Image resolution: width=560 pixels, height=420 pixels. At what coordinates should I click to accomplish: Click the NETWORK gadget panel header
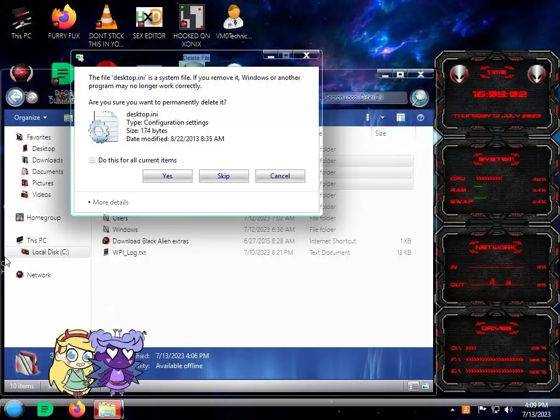(x=495, y=247)
